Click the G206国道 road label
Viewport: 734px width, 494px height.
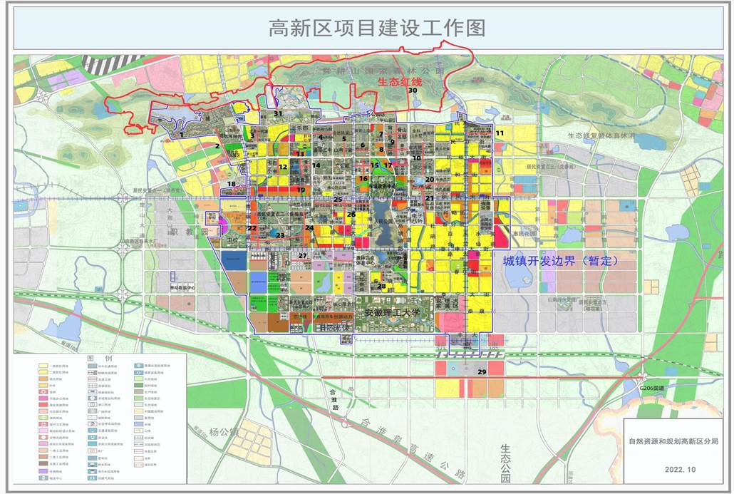[x=651, y=388]
